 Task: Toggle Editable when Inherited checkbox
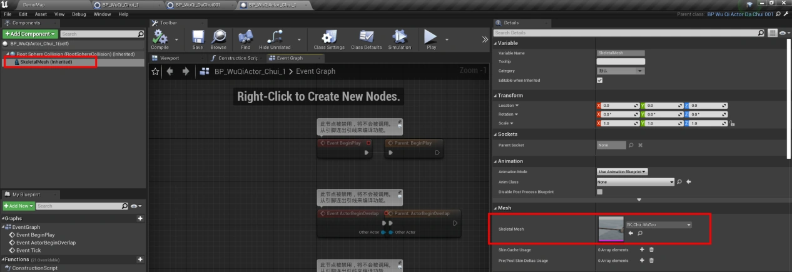pos(600,80)
